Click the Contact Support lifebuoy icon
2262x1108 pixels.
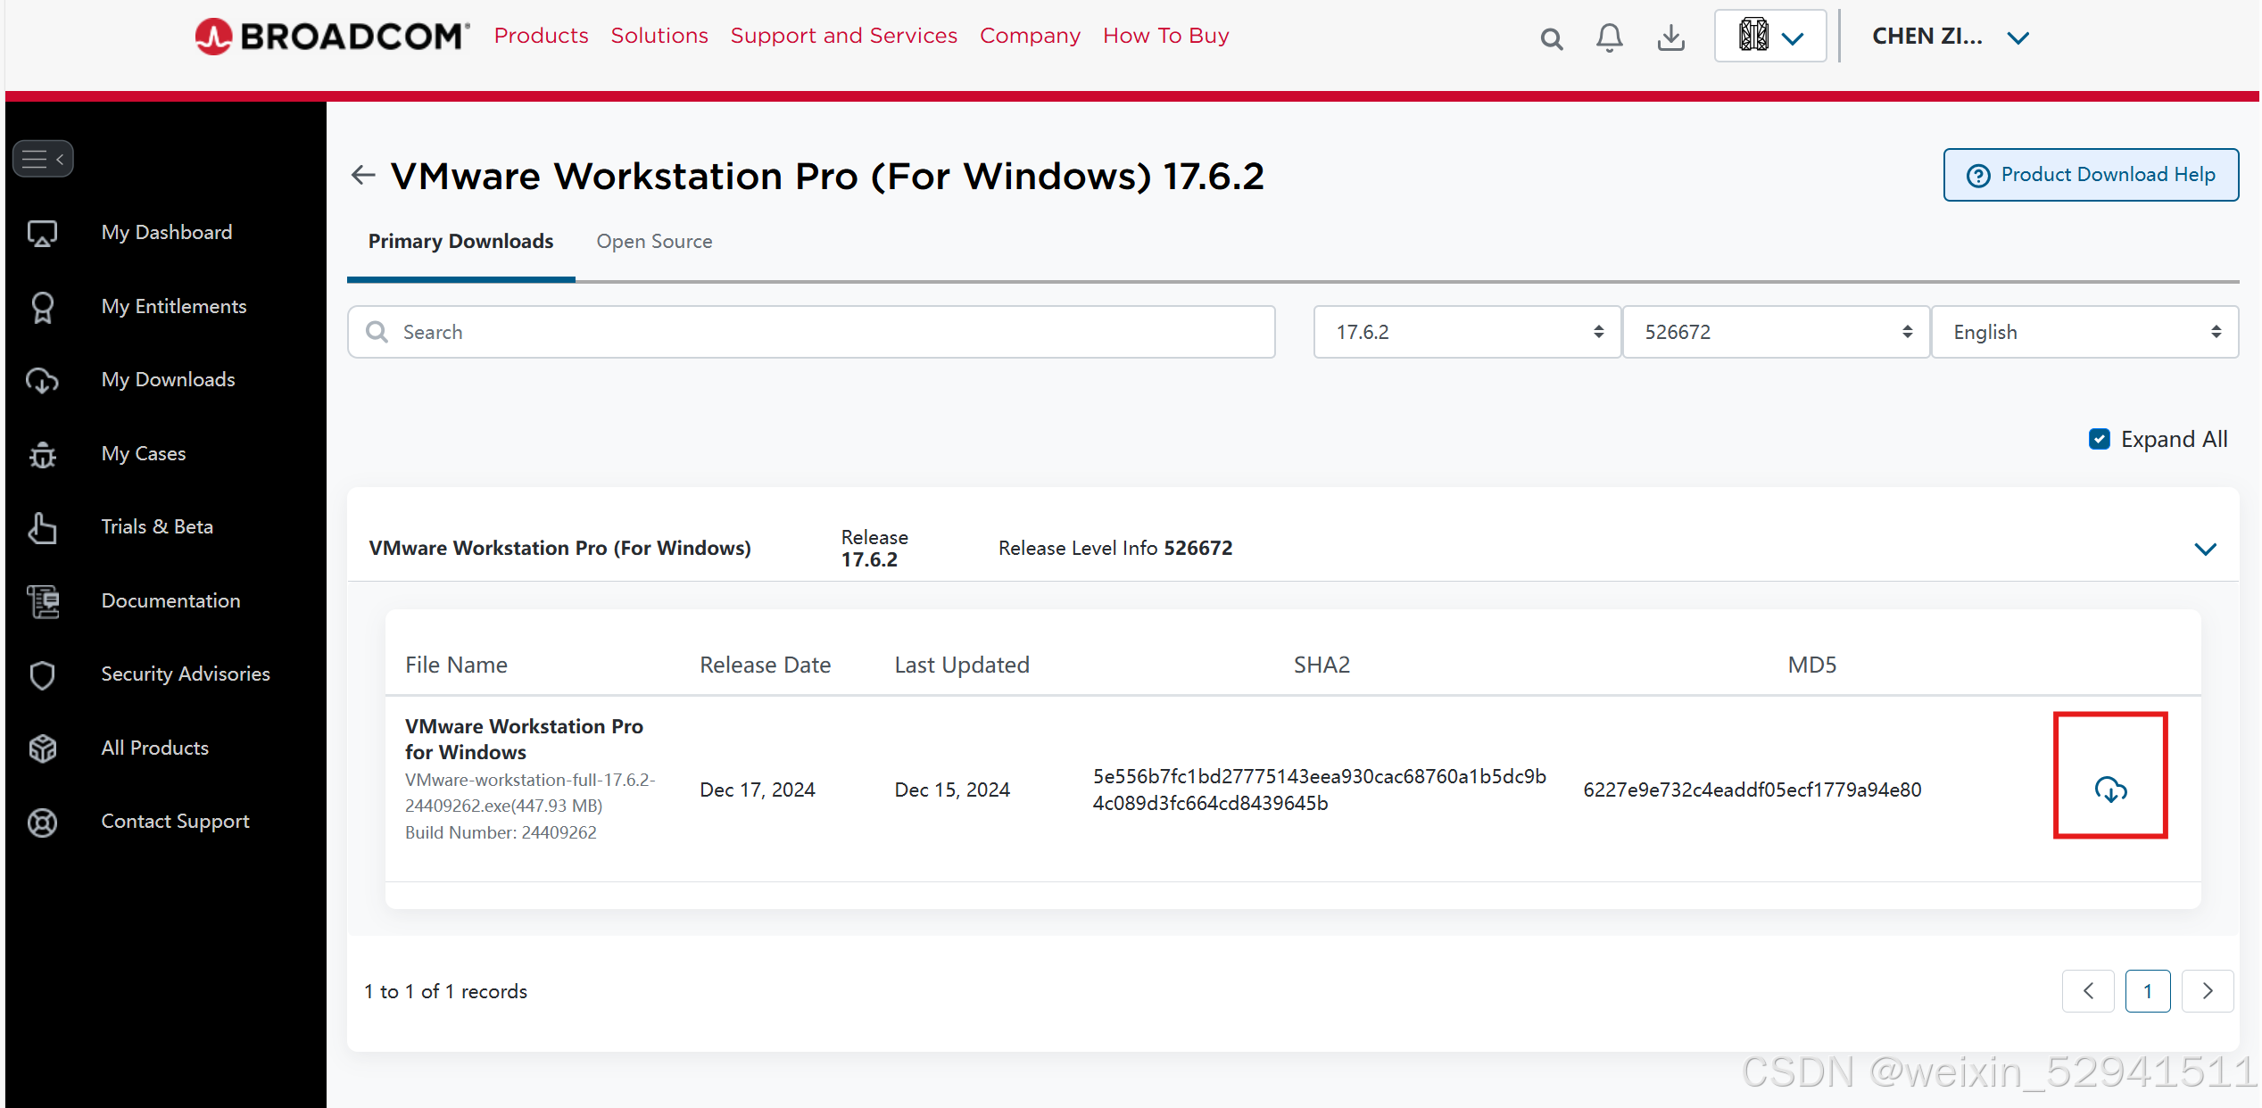(x=43, y=822)
